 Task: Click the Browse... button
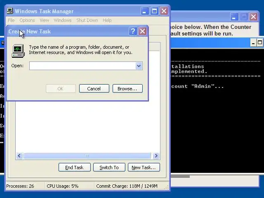click(127, 89)
